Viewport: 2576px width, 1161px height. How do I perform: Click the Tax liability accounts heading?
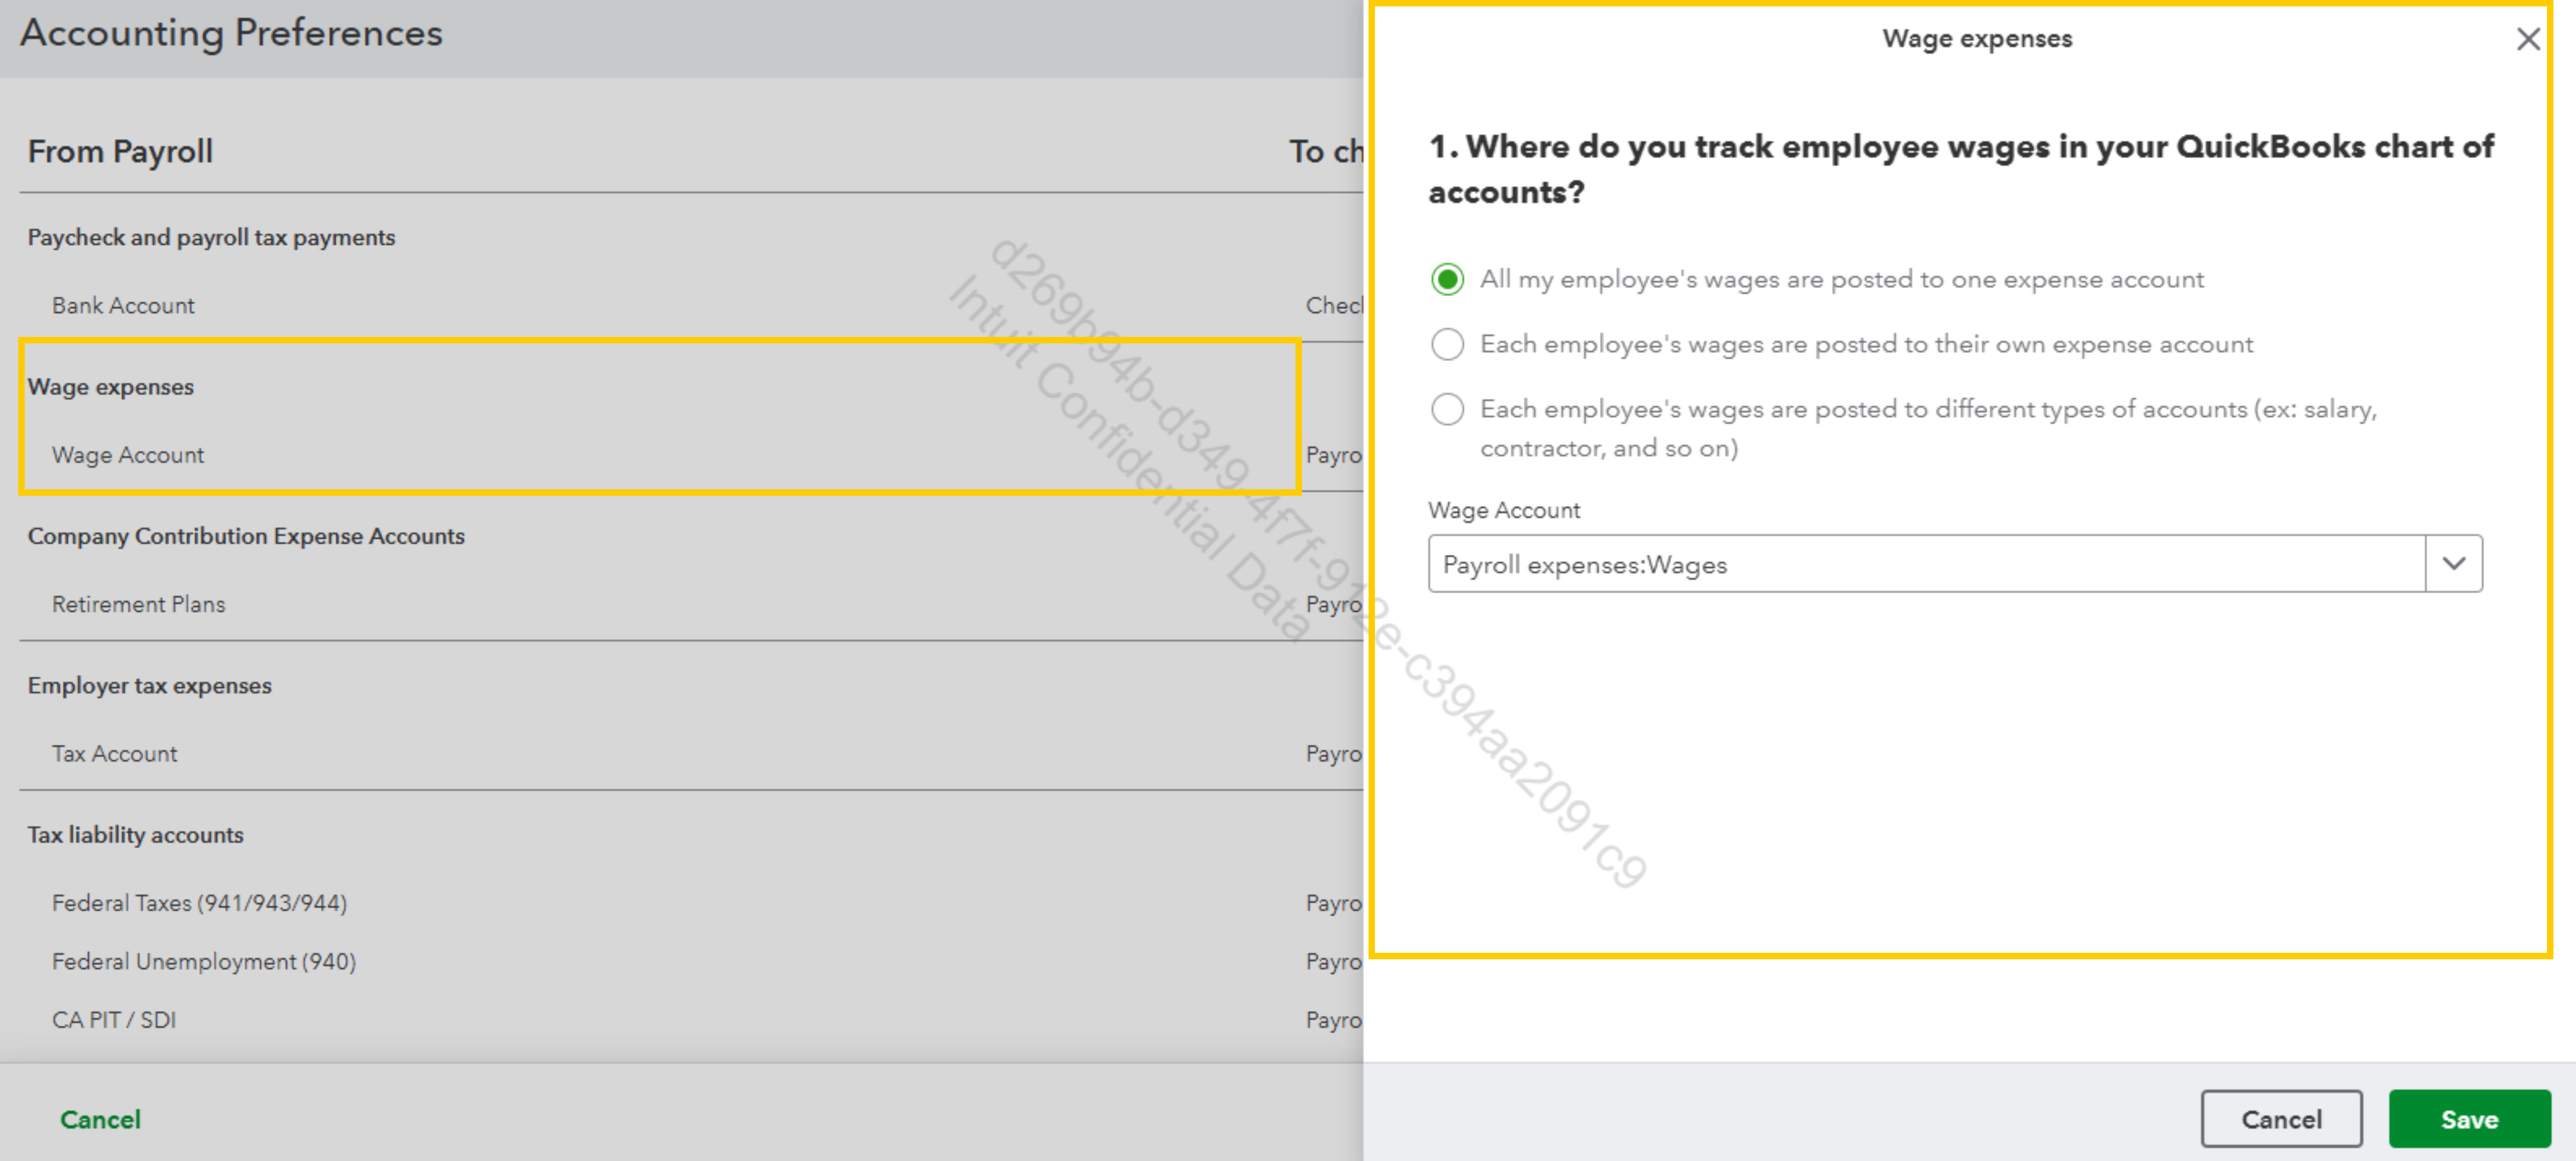[x=135, y=835]
